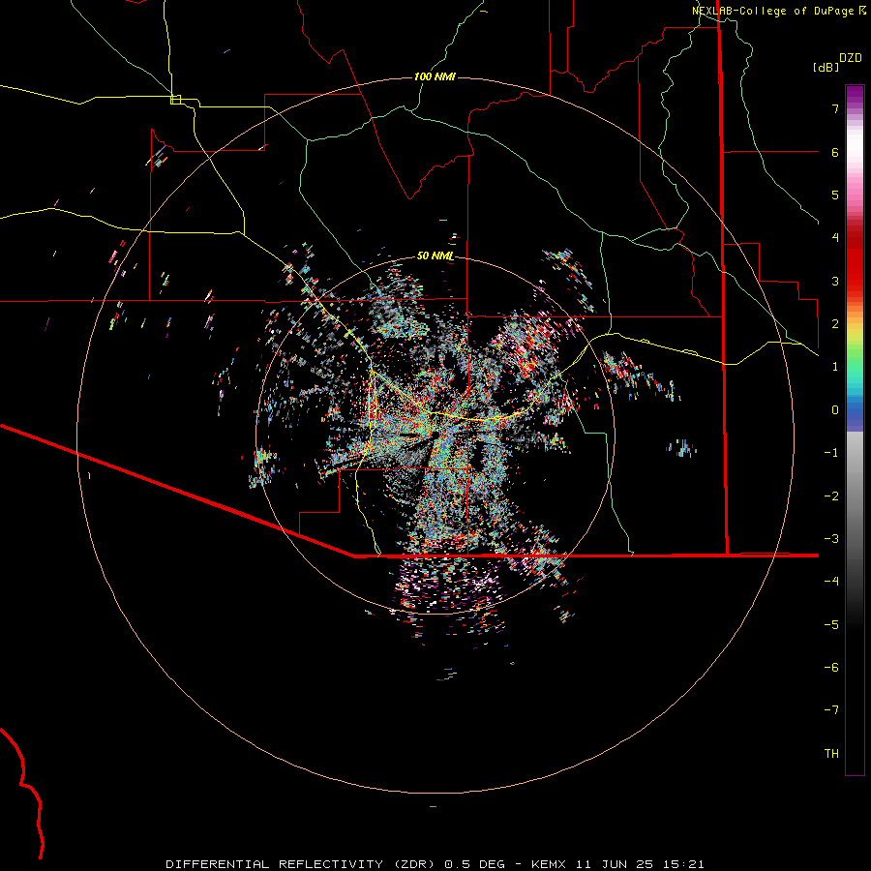This screenshot has height=871, width=871.
Task: Click the ZDR color scale bar
Action: (855, 430)
